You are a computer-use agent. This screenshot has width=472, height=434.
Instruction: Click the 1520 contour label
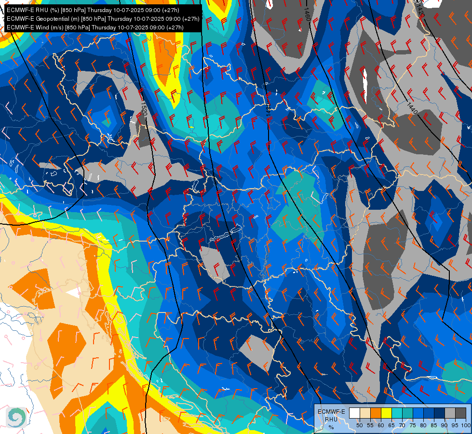[x=144, y=108]
